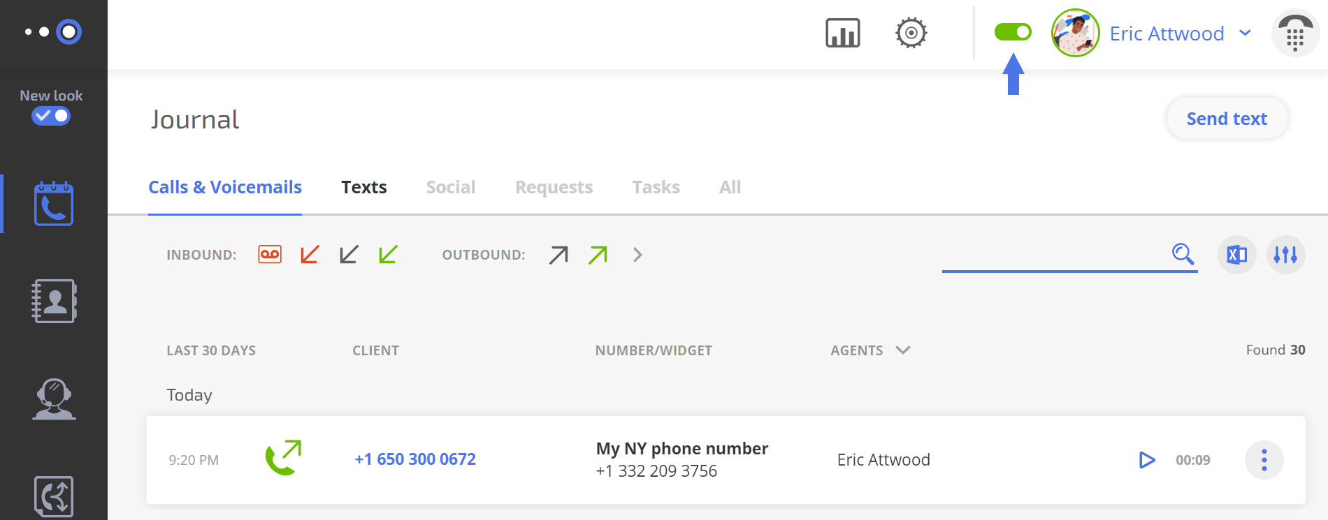This screenshot has height=520, width=1328.
Task: Export journal to Excel icon
Action: point(1236,255)
